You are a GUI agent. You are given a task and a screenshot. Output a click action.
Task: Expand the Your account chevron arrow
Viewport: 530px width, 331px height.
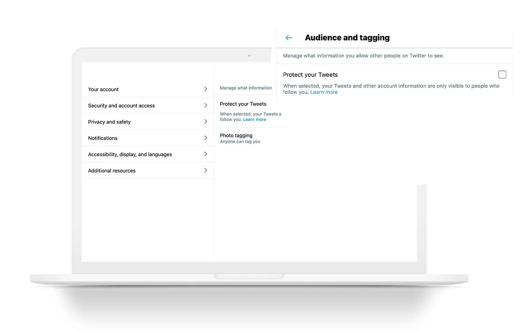[206, 89]
